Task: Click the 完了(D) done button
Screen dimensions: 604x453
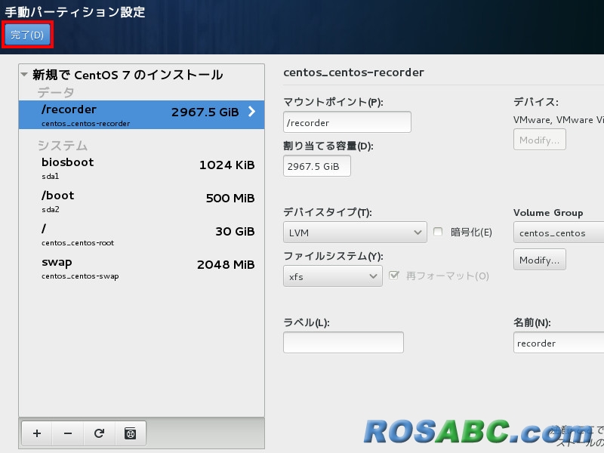Action: tap(27, 35)
